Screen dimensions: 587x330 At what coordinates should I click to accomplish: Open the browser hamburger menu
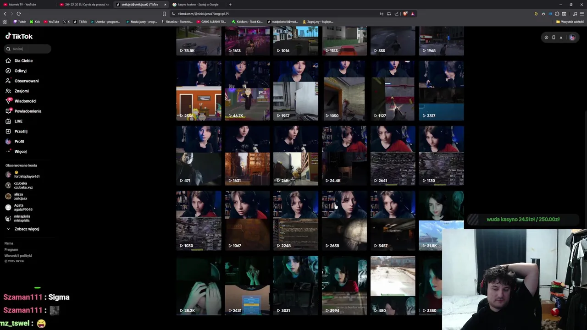point(582,14)
